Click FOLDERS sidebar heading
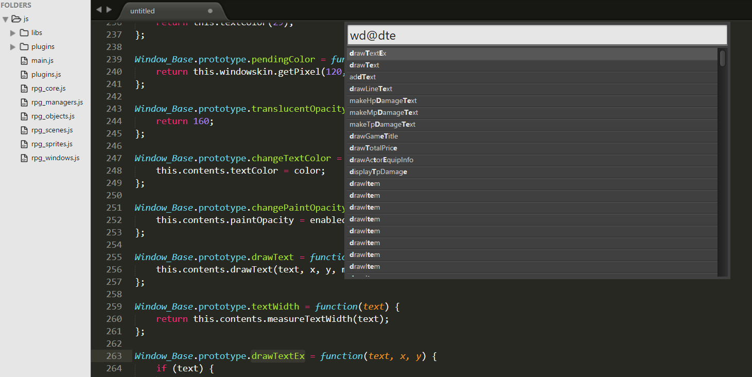The image size is (752, 377). (16, 5)
